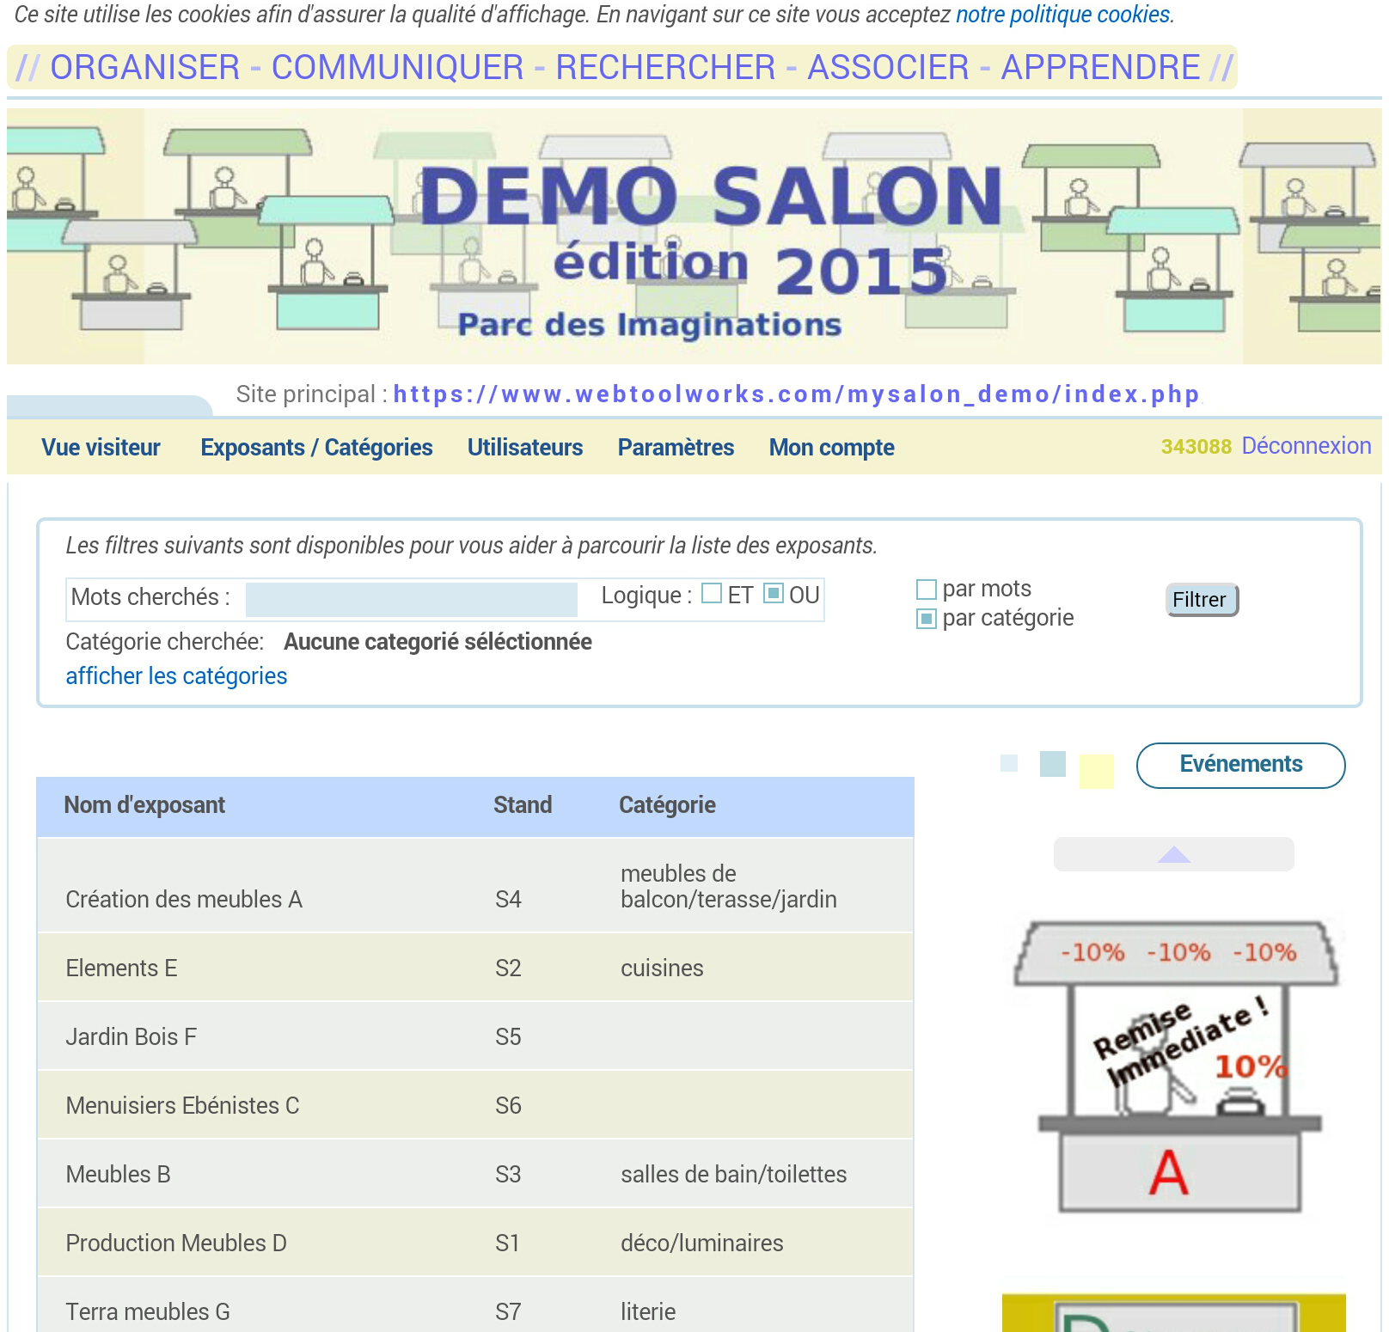Click the Déconnexion link
Viewport: 1389px width, 1332px height.
(x=1306, y=446)
